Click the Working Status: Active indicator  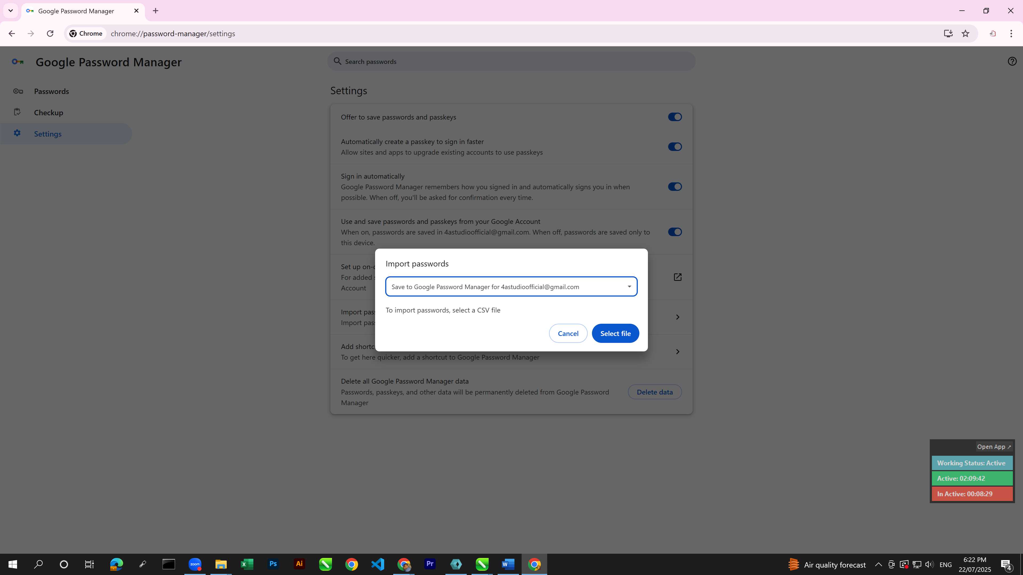point(972,463)
